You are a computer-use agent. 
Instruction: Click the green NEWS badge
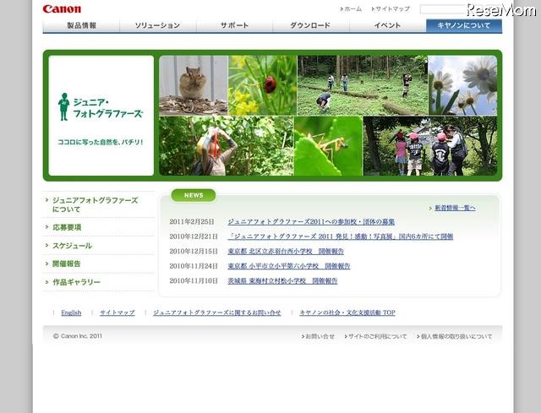[194, 195]
